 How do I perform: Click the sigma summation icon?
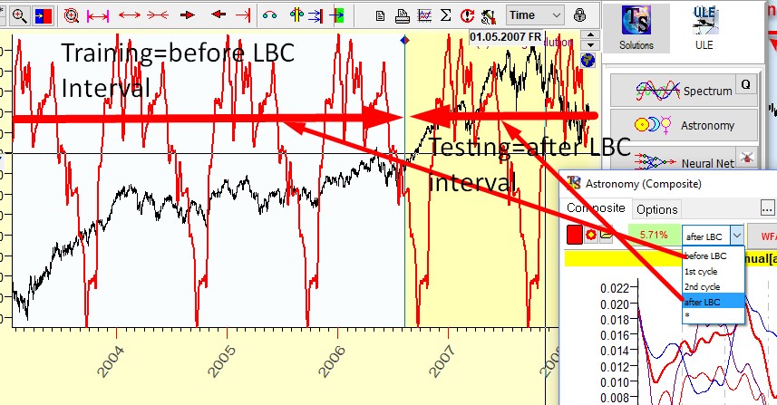point(446,14)
